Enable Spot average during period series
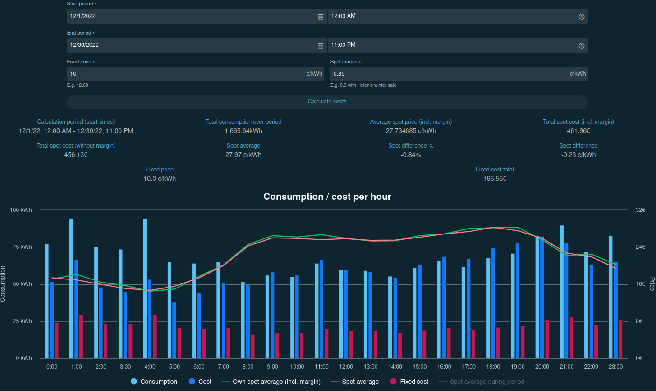The image size is (656, 391). pyautogui.click(x=486, y=382)
